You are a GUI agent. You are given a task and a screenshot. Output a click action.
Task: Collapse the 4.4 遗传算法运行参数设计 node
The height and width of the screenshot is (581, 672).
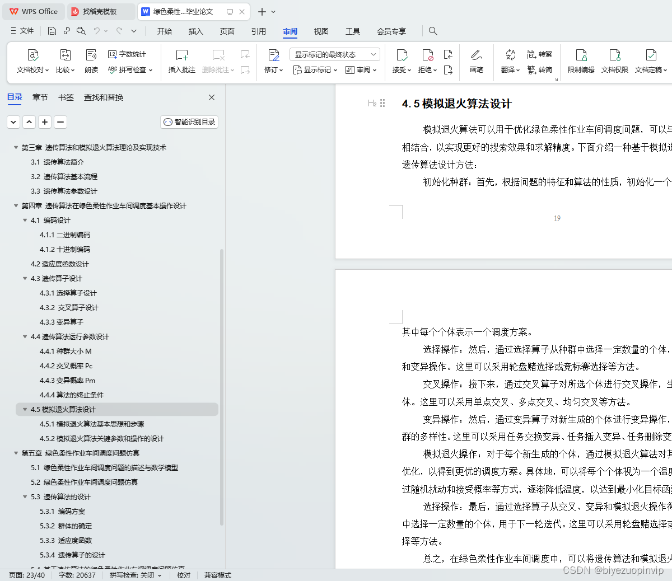pyautogui.click(x=25, y=337)
